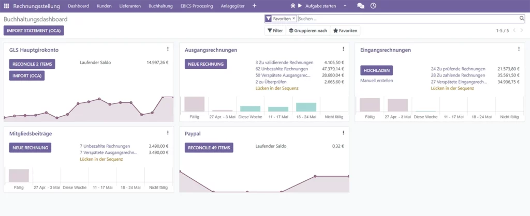Click the plus icon in navbar
The image size is (530, 216).
pyautogui.click(x=255, y=6)
